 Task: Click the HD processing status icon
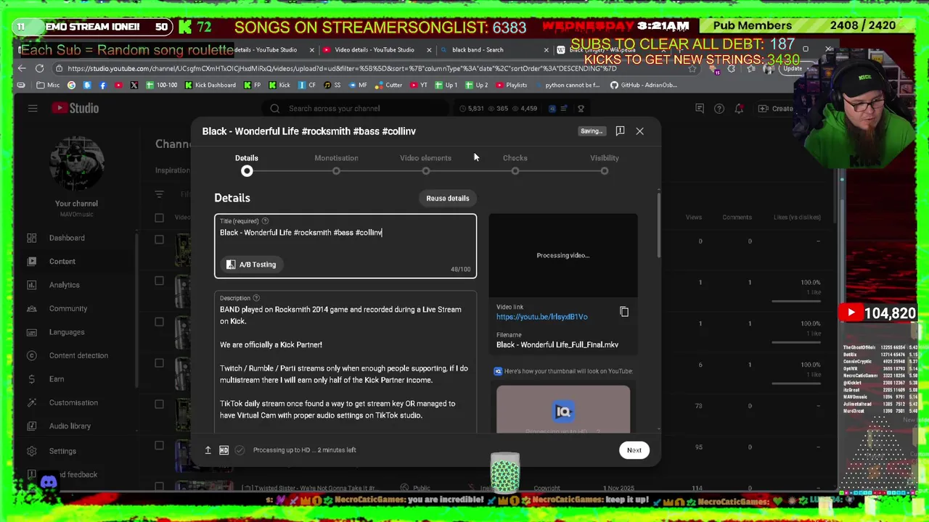click(x=224, y=450)
